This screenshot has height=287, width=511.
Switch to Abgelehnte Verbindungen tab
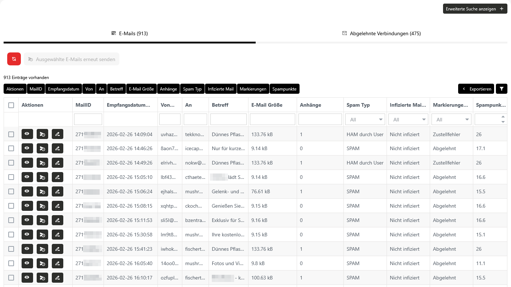pos(381,33)
